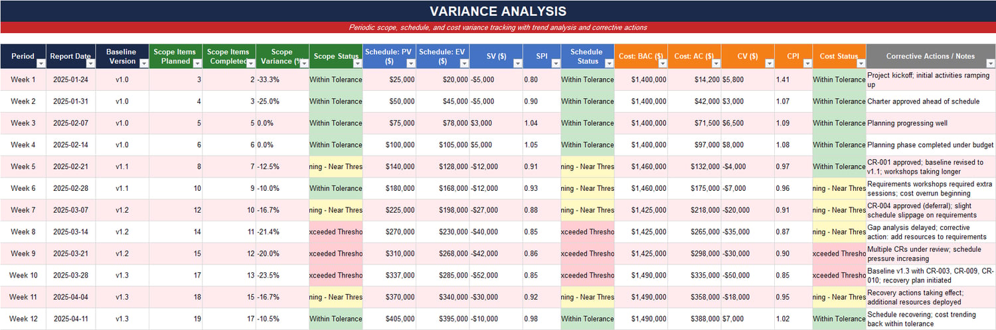Image resolution: width=996 pixels, height=330 pixels.
Task: Select the $25,000 planned value cell
Action: [x=389, y=80]
